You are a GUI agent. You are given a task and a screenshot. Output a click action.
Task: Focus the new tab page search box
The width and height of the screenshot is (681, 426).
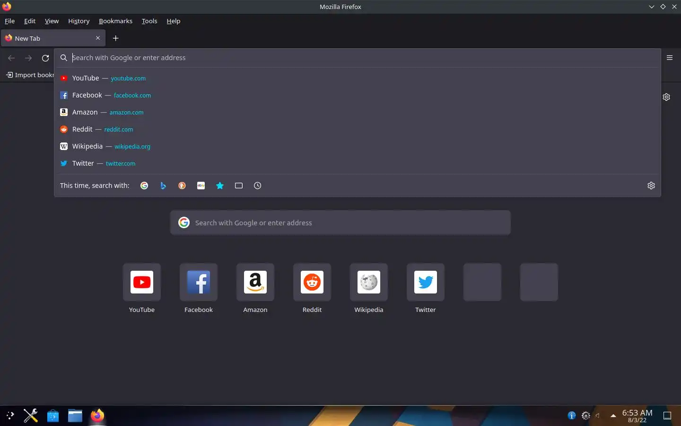[340, 222]
